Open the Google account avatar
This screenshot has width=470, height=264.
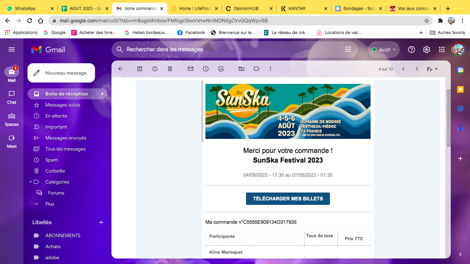point(458,49)
